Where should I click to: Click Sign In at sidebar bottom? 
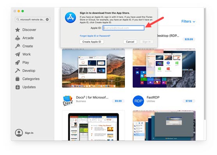click(29, 133)
